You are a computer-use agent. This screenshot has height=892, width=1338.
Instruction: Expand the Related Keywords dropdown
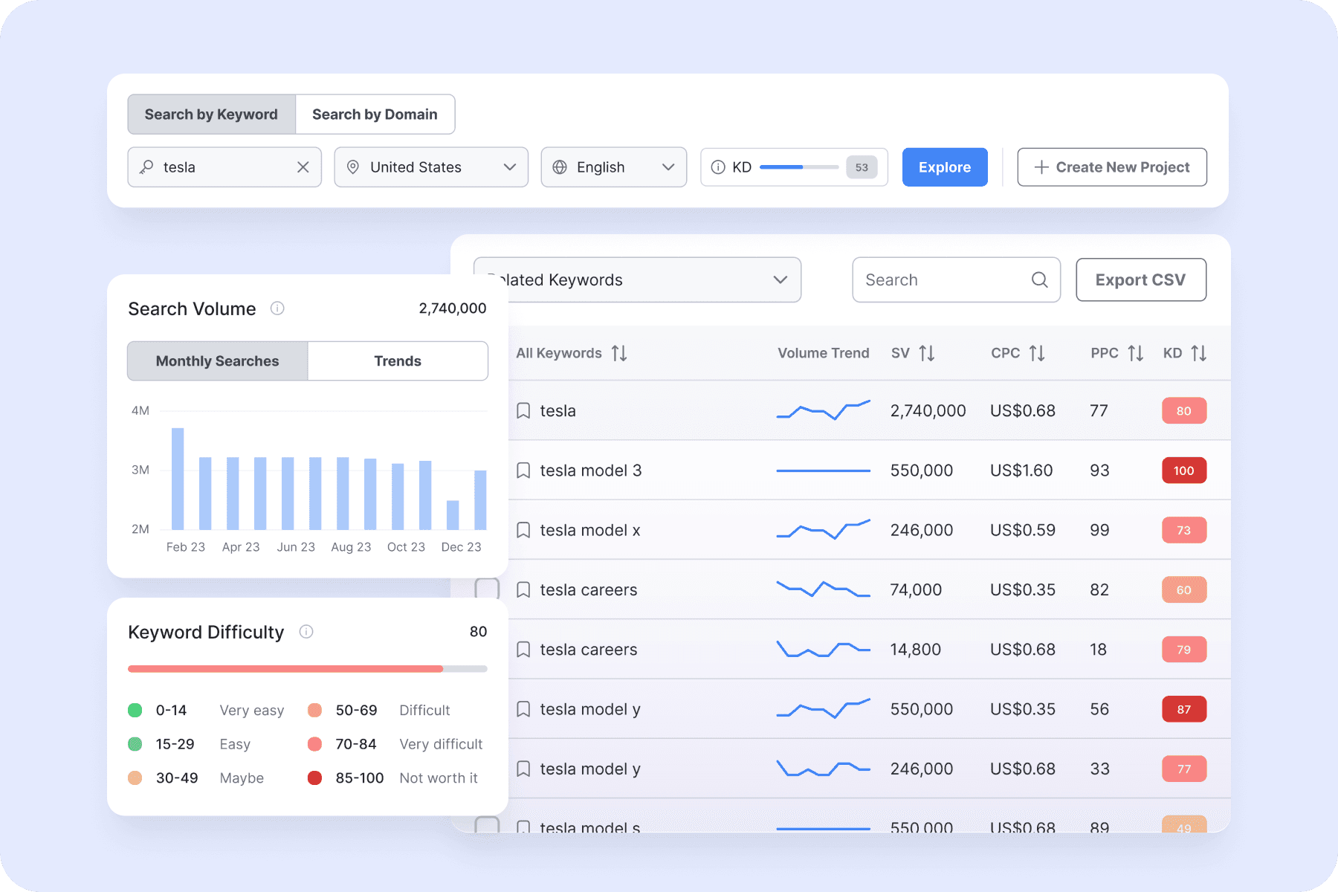point(637,279)
